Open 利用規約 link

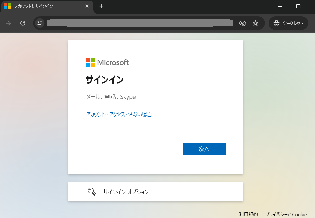tap(248, 214)
